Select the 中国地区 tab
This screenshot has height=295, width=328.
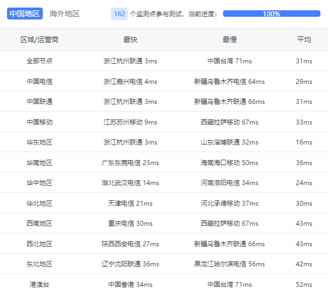[x=25, y=14]
